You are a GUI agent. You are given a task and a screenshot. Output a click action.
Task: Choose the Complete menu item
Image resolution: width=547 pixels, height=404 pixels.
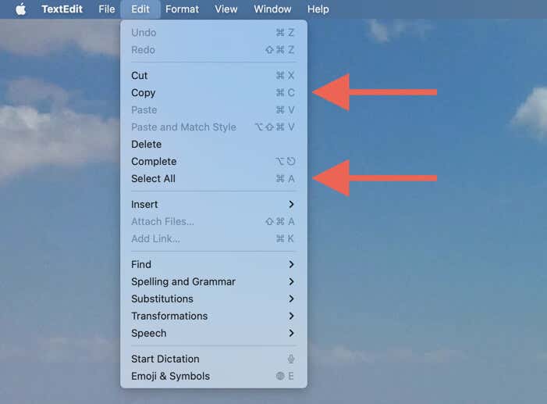pyautogui.click(x=154, y=162)
